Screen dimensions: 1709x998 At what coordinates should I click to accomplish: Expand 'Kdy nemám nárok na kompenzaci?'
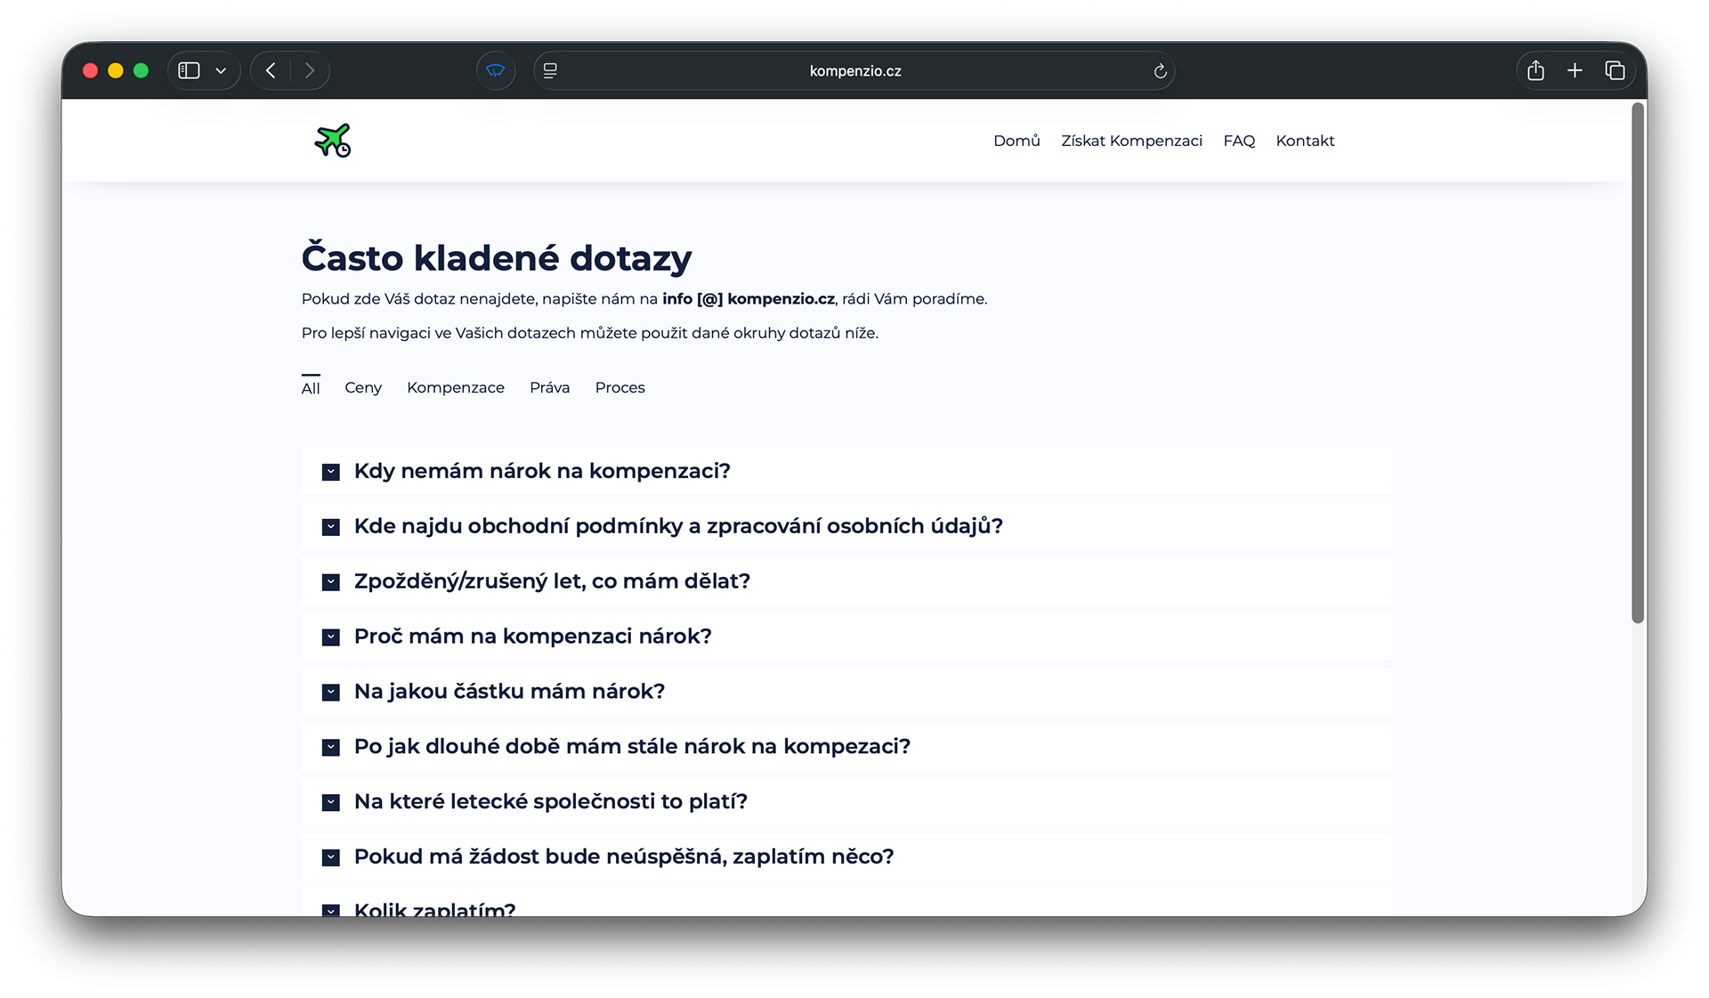click(541, 471)
